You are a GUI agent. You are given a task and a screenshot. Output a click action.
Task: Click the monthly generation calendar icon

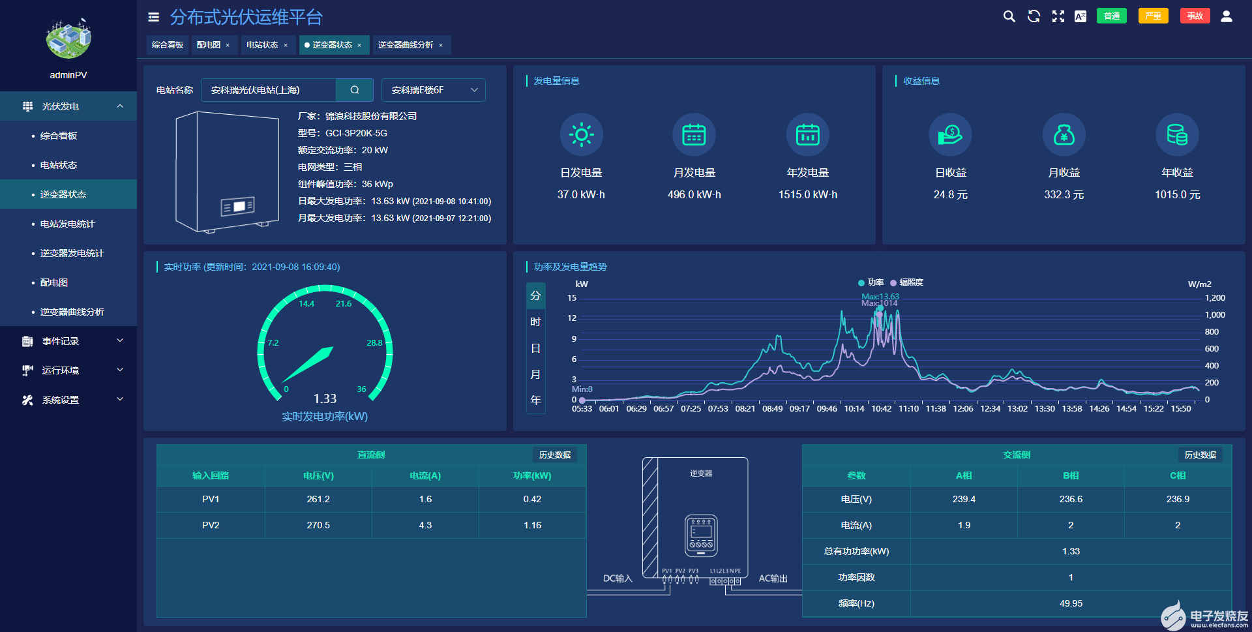click(x=694, y=135)
